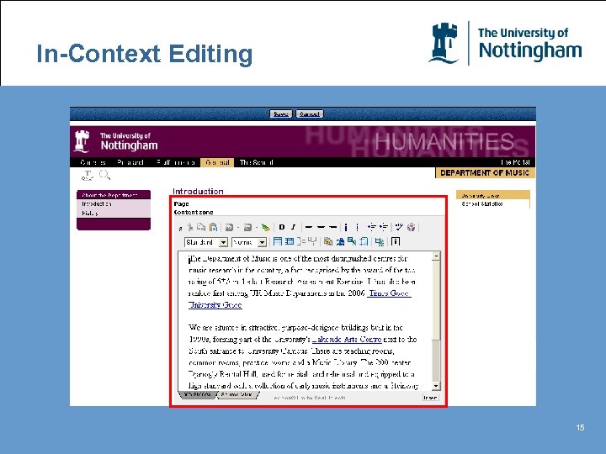This screenshot has width=606, height=454.
Task: Click the green-blue component insert icon
Action: (380, 241)
